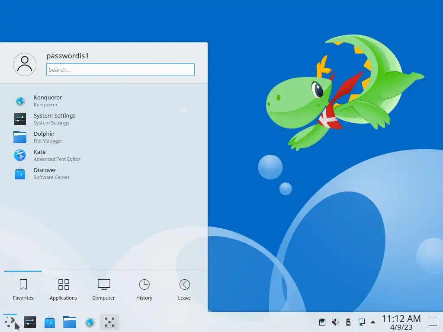
Task: Click the muted volume tray icon
Action: point(335,322)
